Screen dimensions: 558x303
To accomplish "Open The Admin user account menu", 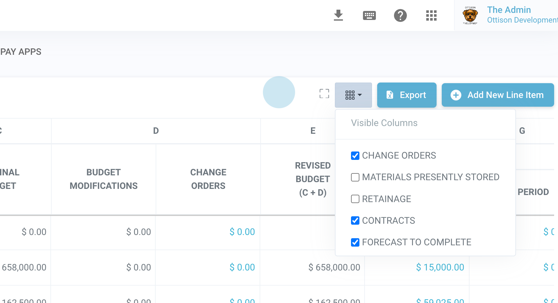I will (x=509, y=10).
